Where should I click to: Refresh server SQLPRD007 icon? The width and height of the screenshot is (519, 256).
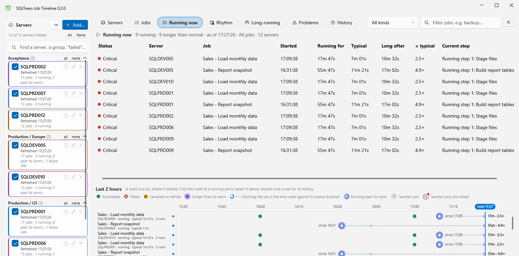click(66, 93)
